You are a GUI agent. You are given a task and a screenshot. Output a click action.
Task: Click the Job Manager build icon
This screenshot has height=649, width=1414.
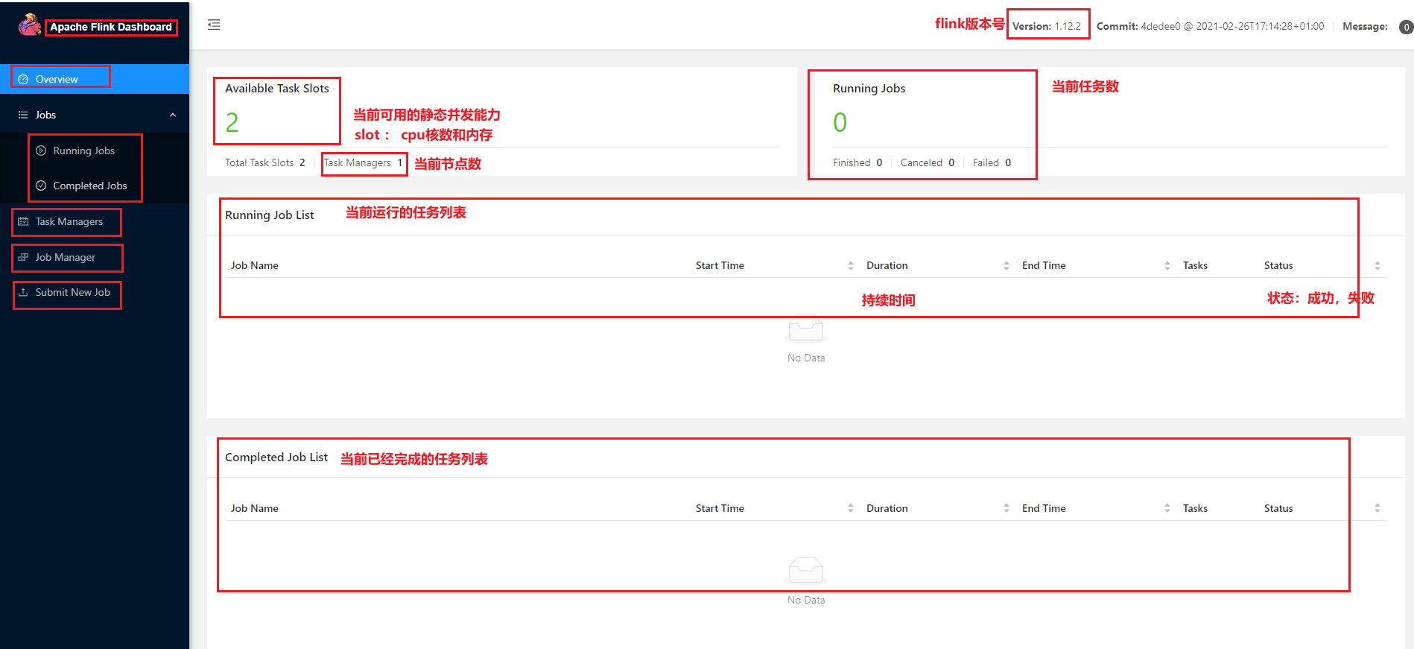point(23,257)
